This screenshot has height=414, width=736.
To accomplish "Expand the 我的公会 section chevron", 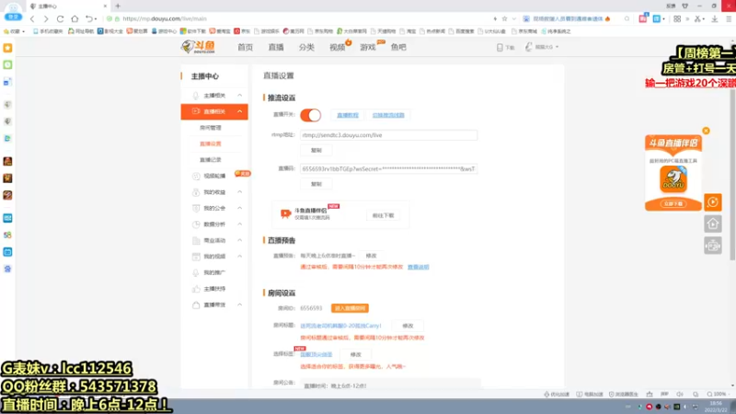I will tap(240, 208).
